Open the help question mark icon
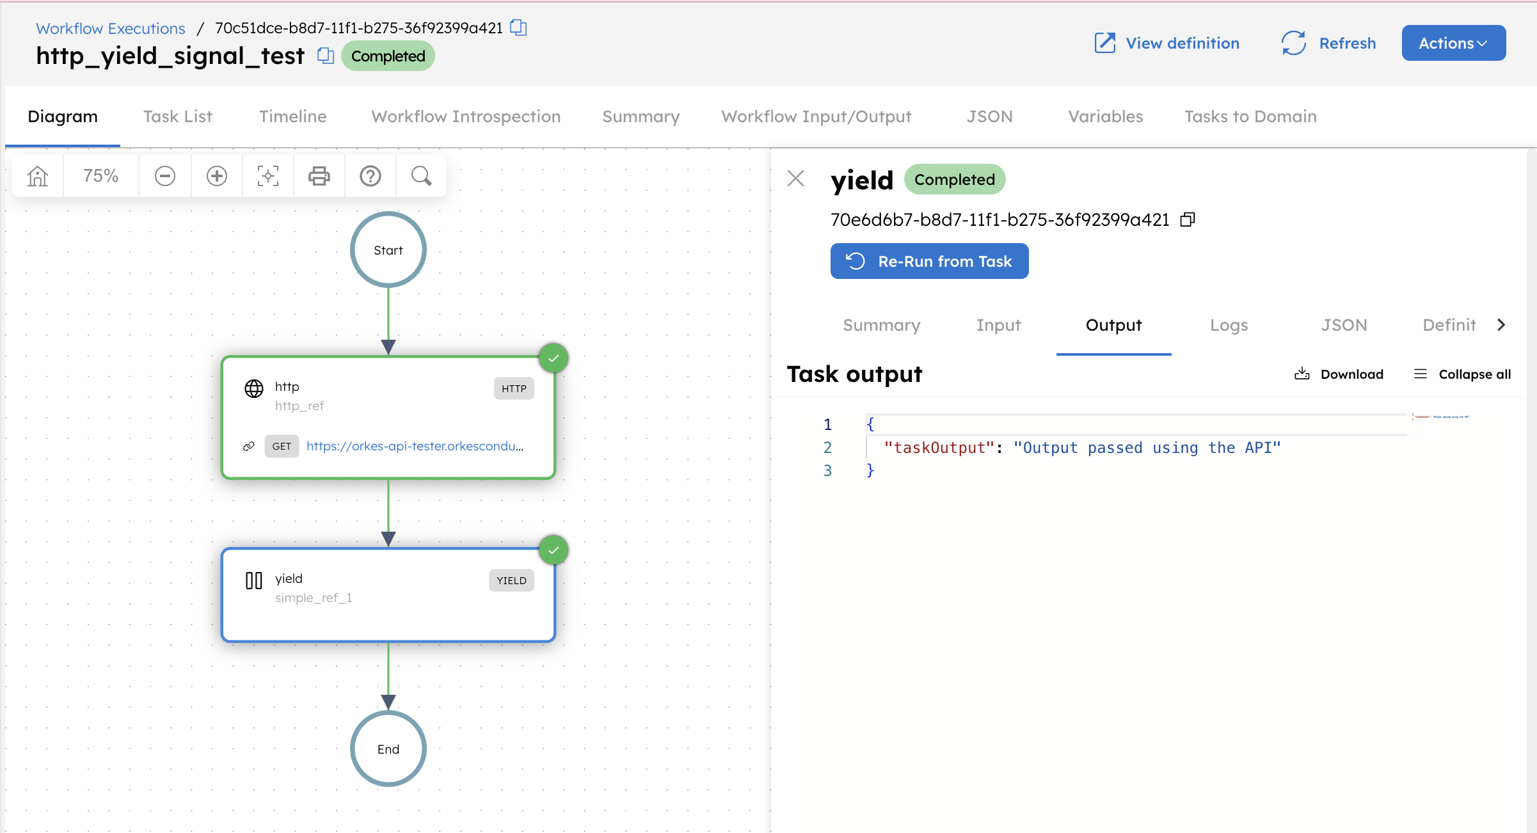Screen dimensions: 1537x833 click(x=370, y=176)
